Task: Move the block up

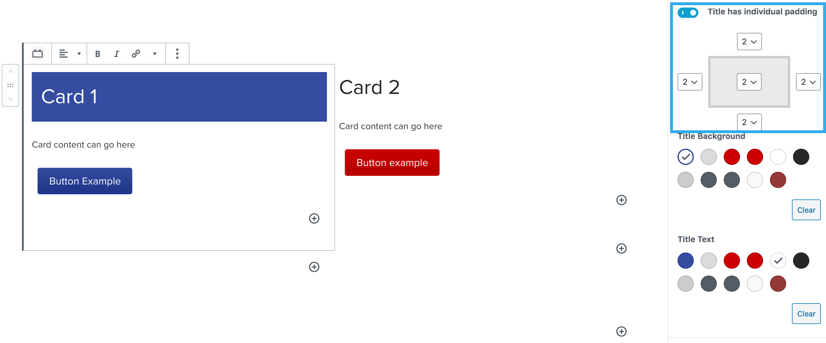Action: (x=10, y=72)
